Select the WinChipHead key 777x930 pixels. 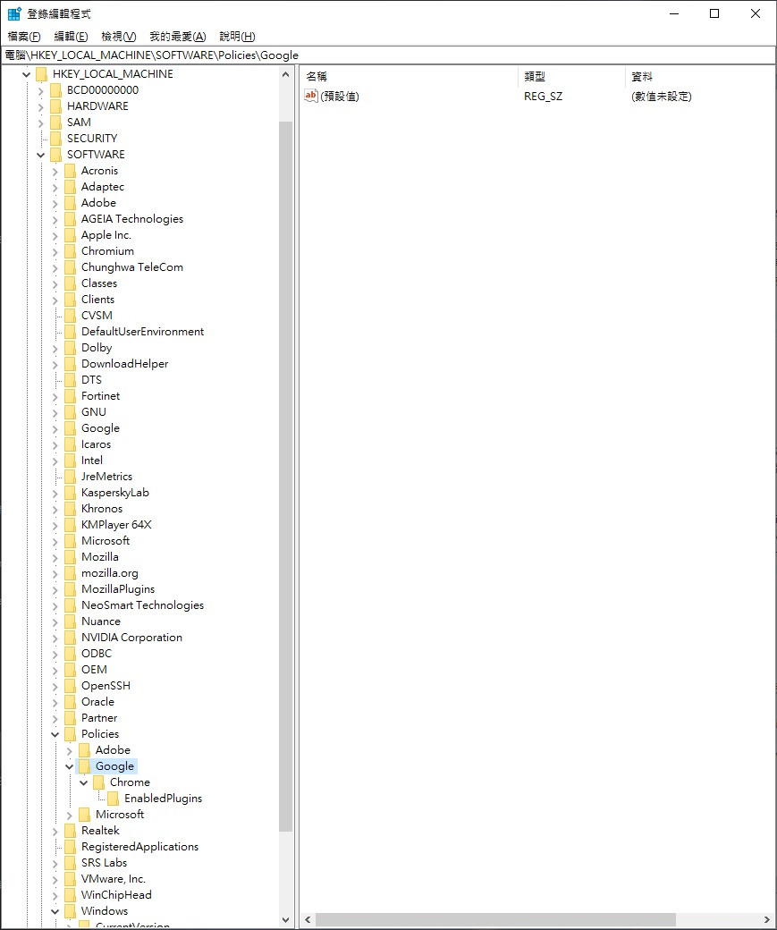116,894
